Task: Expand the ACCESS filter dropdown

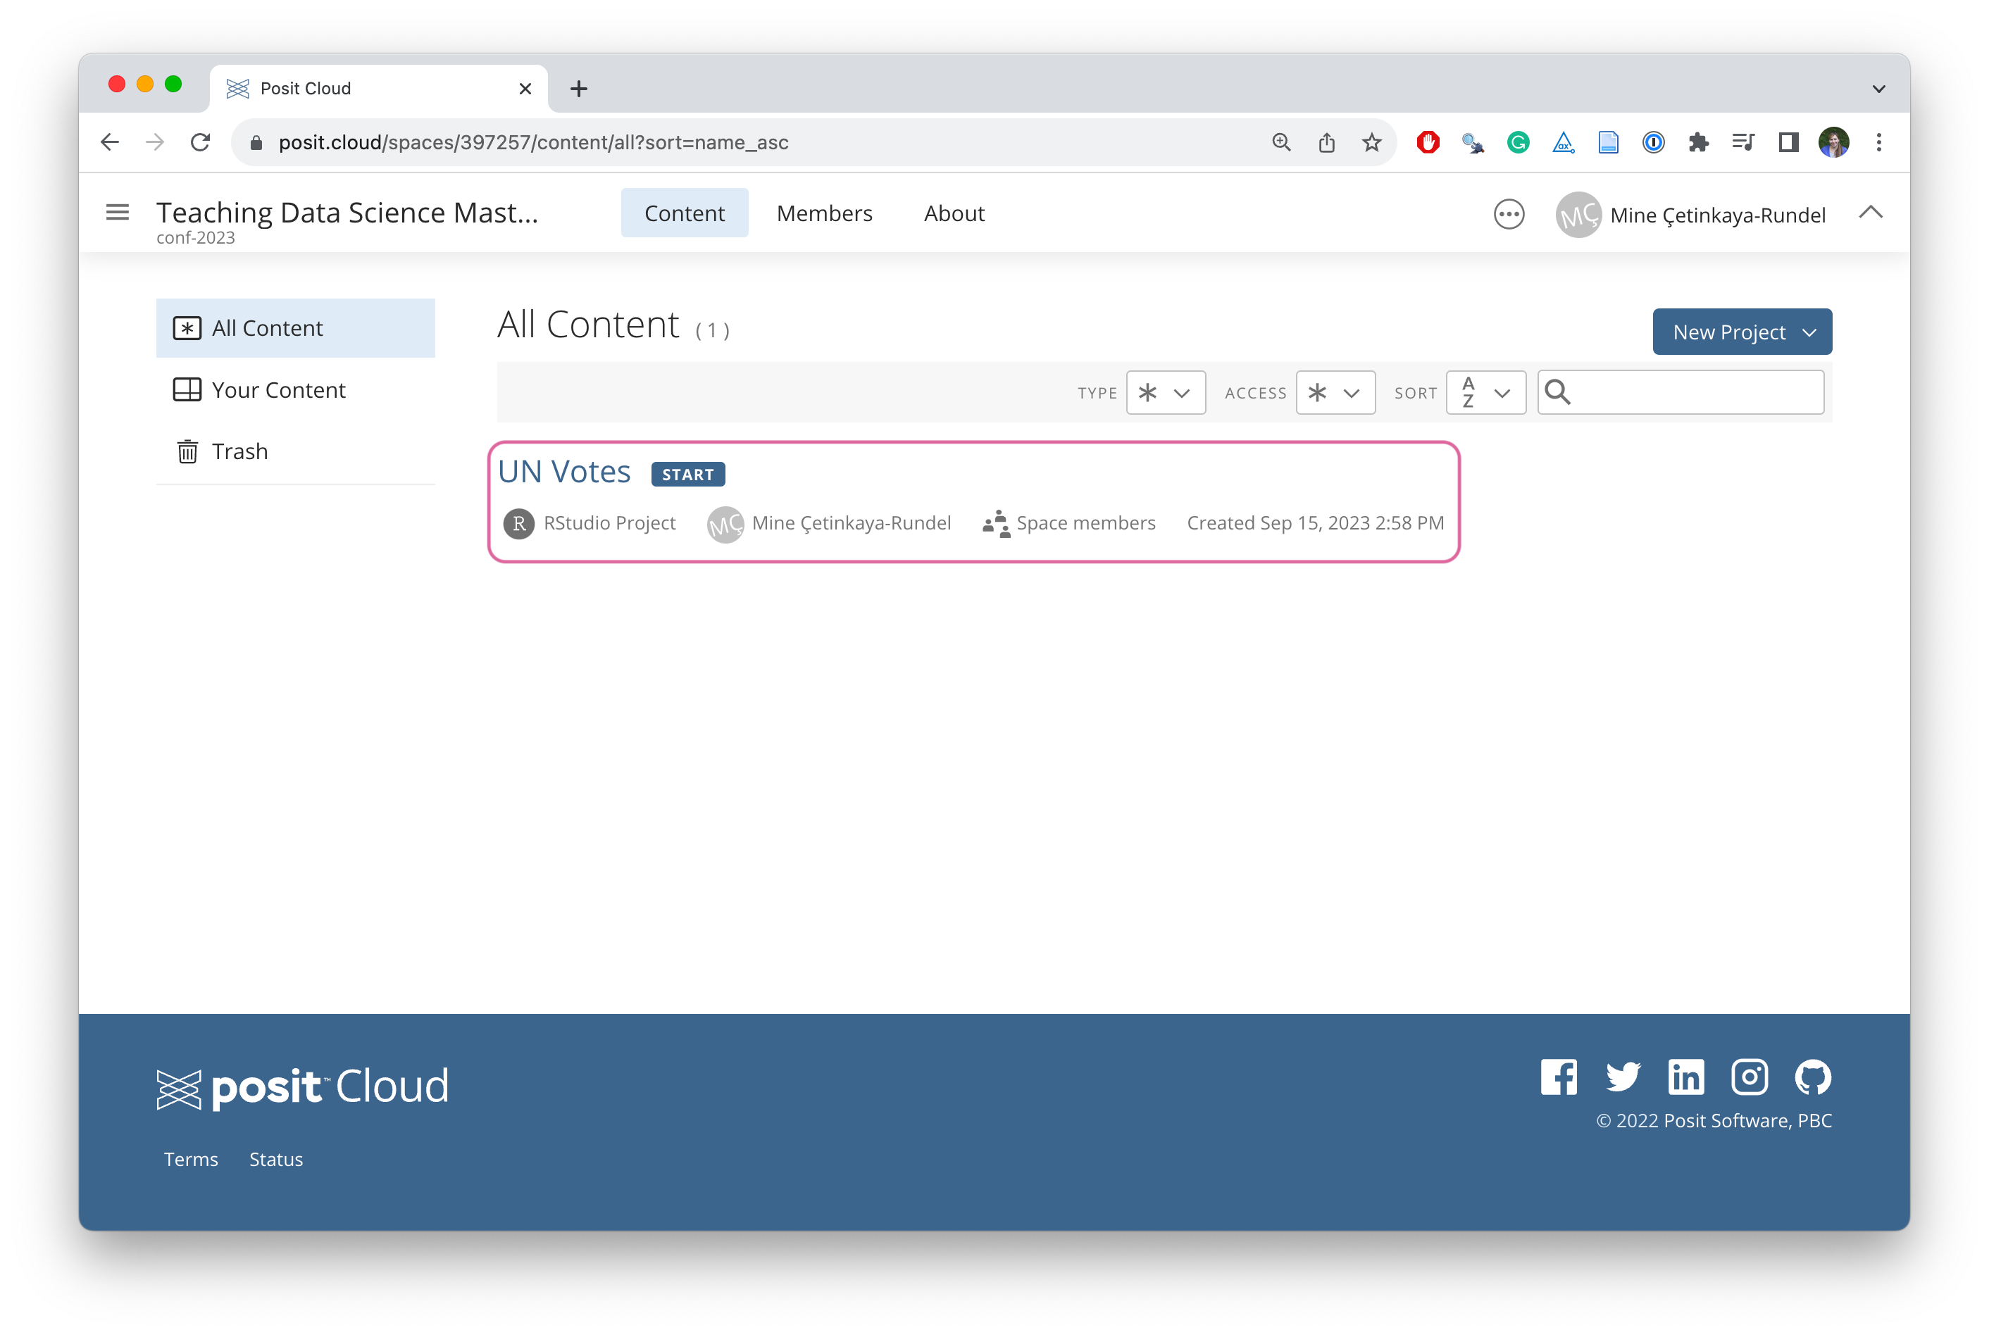Action: pos(1335,392)
